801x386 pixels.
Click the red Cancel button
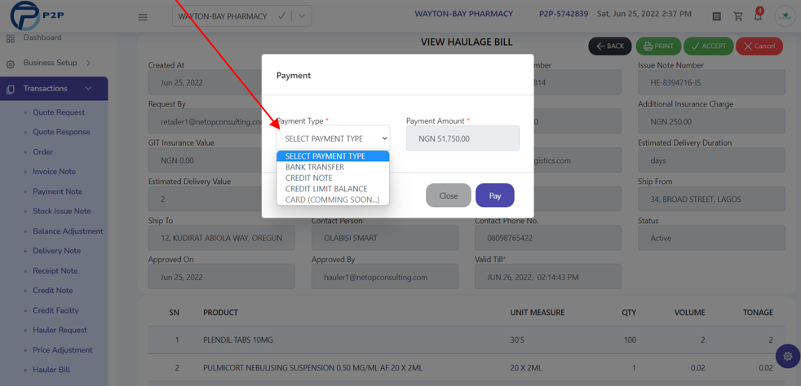759,46
